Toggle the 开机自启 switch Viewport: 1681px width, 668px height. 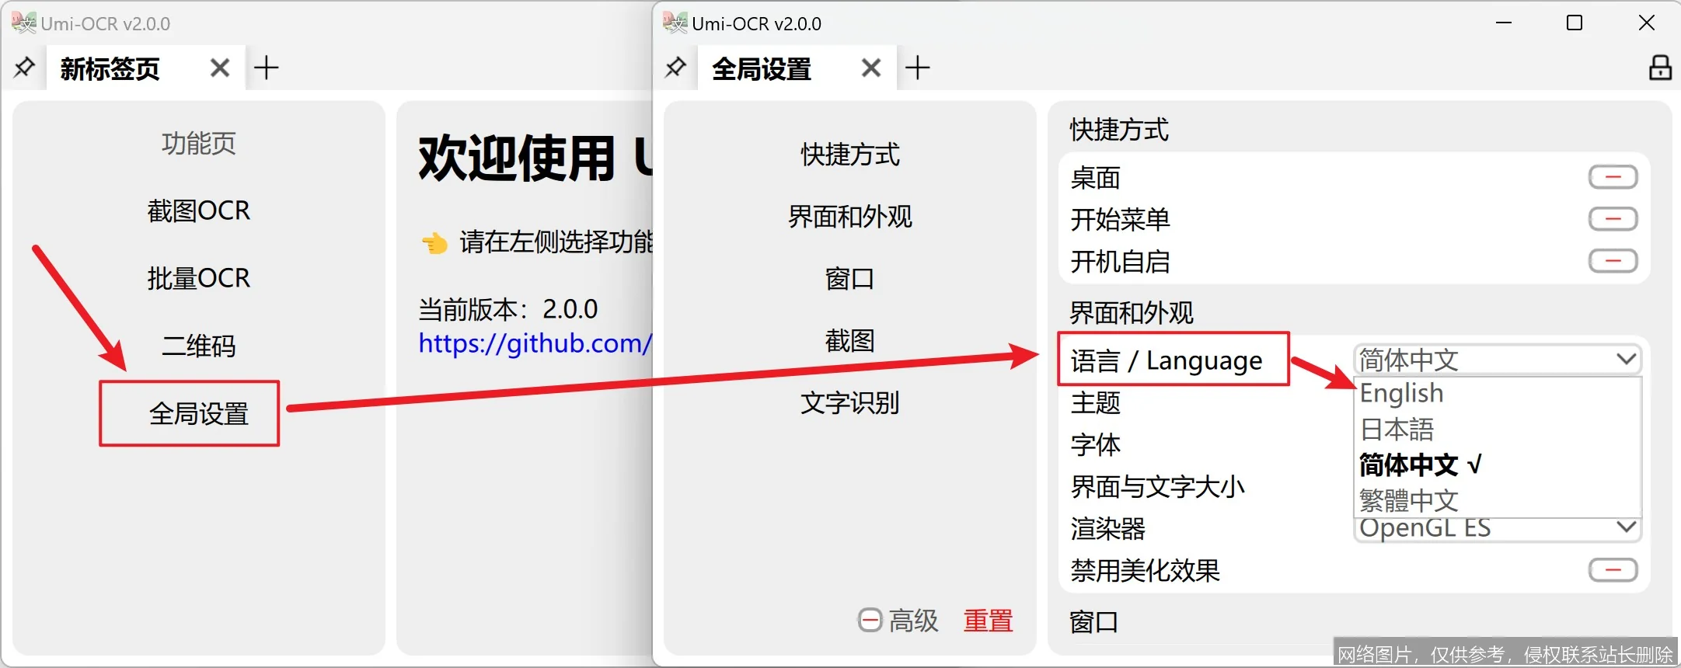point(1613,261)
